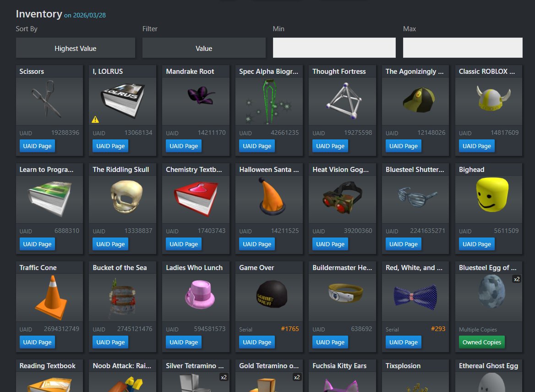Open UAID Page for The Riddling Skull

pos(110,244)
